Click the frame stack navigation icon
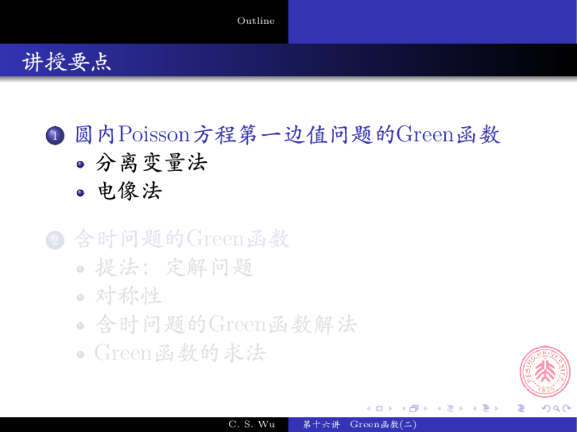Image resolution: width=577 pixels, height=432 pixels. tap(415, 408)
